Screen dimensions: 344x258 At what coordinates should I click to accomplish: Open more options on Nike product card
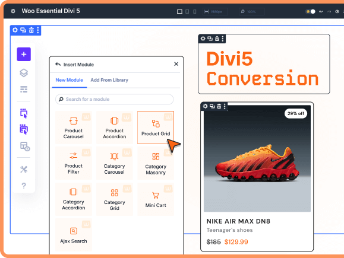point(225,106)
